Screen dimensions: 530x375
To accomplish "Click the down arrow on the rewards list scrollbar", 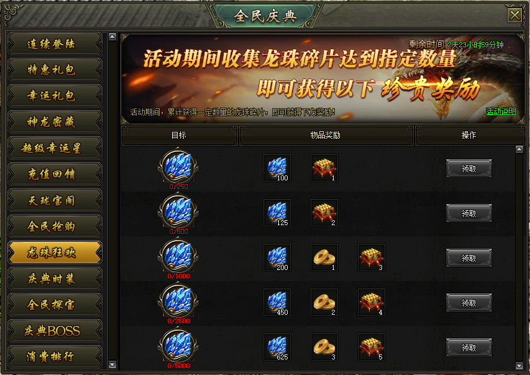I will [519, 366].
